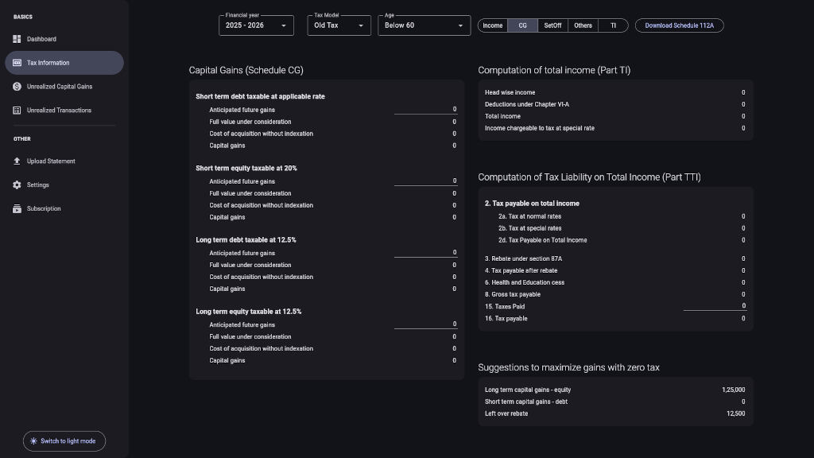The image size is (814, 458).
Task: Open Settings via the gear icon
Action: pos(17,185)
